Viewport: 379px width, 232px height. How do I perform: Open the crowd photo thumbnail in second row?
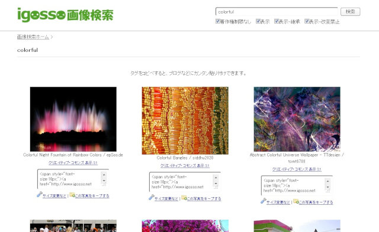[73, 226]
